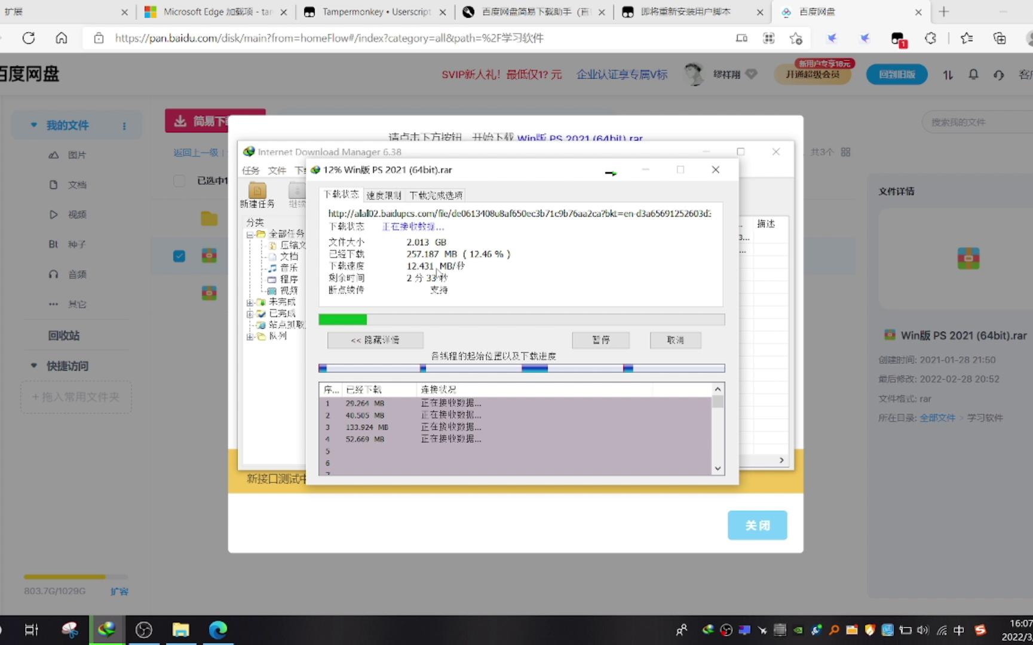Open the Baidu Netdisk transfer list arrows icon
The height and width of the screenshot is (645, 1033).
point(948,75)
